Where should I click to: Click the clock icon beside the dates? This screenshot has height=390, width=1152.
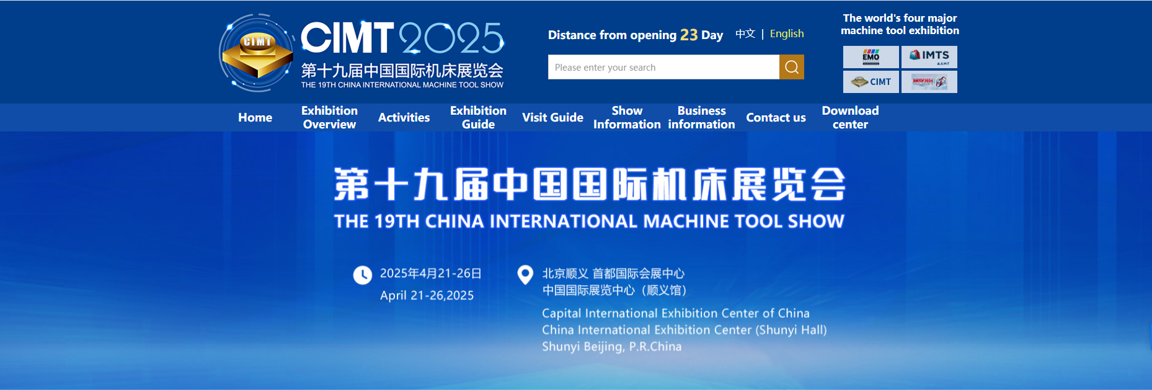(x=363, y=275)
